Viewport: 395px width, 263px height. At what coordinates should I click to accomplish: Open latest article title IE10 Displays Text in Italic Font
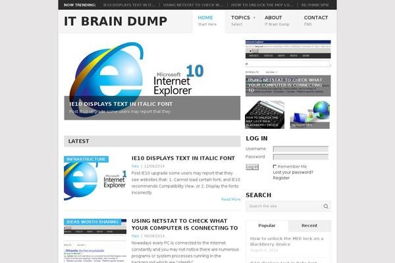pyautogui.click(x=183, y=158)
